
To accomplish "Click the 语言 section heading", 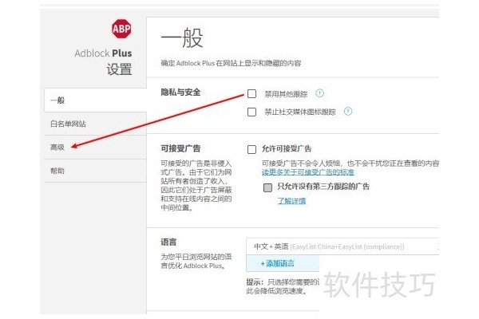I will (x=168, y=242).
